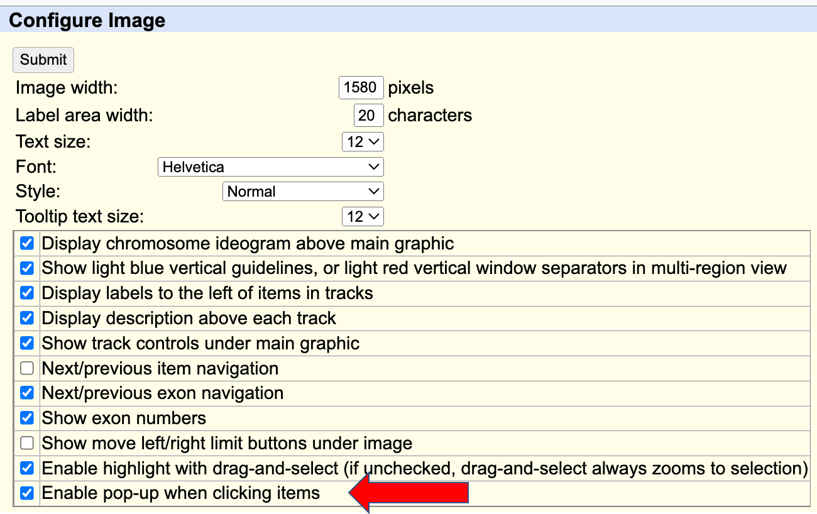
Task: Uncheck 'Show exon numbers'
Action: click(x=26, y=418)
